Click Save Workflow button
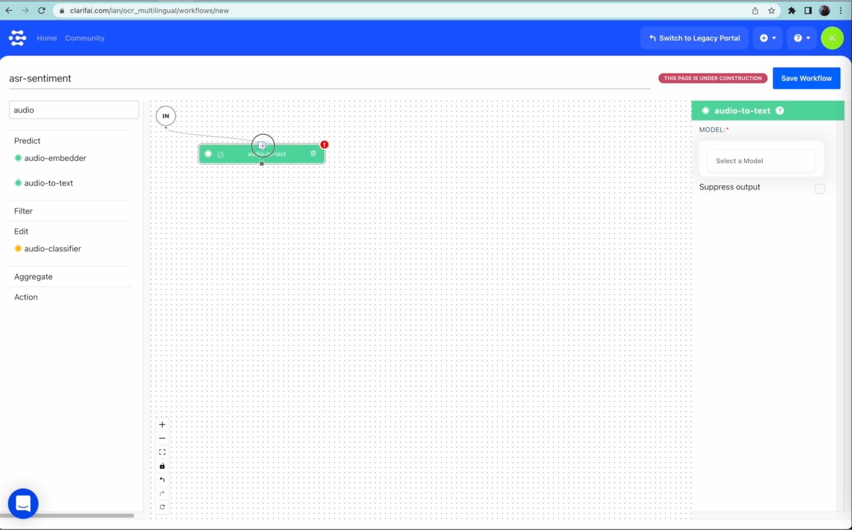Viewport: 852px width, 530px height. tap(806, 78)
